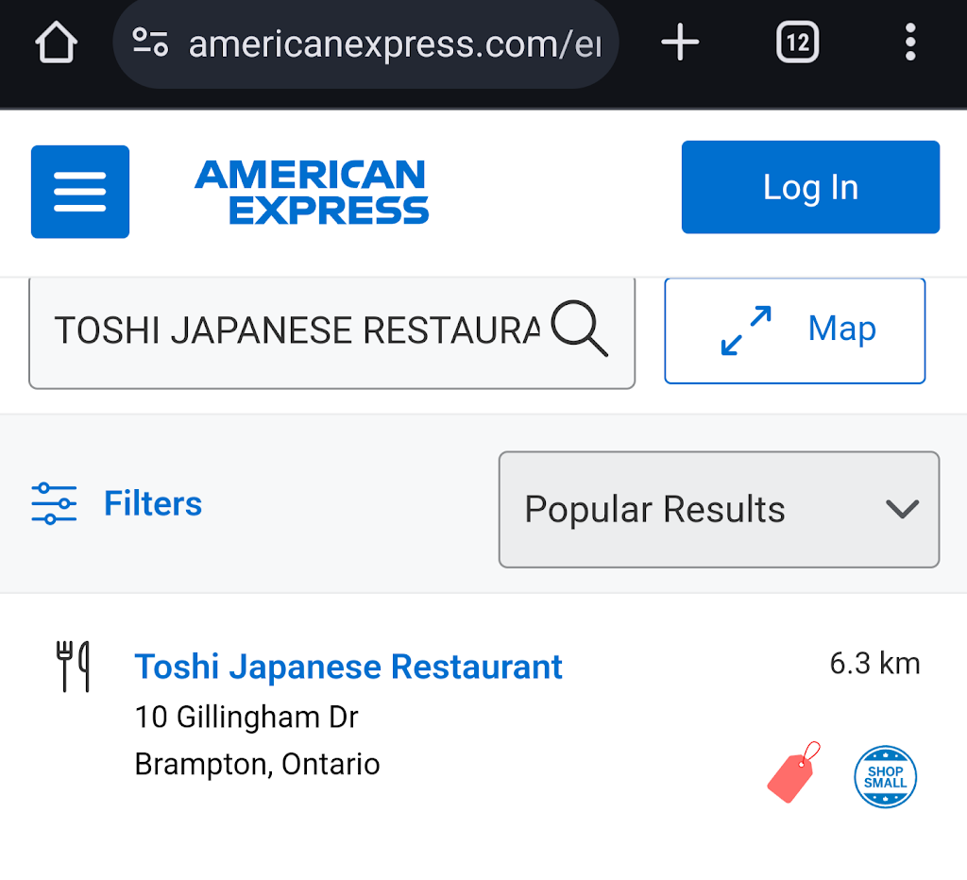The height and width of the screenshot is (880, 967).
Task: Open the hamburger navigation menu
Action: pyautogui.click(x=80, y=192)
